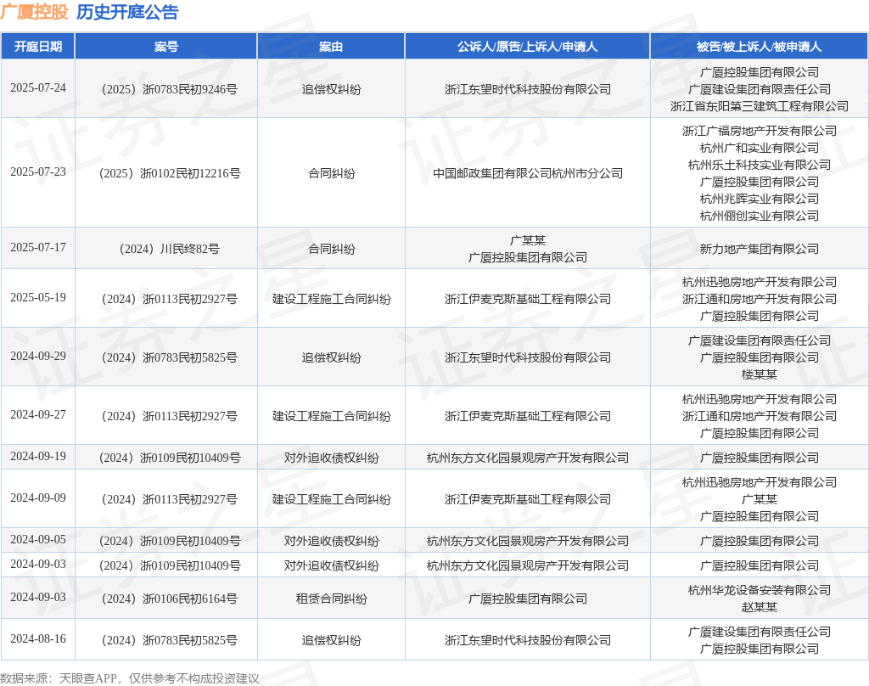This screenshot has width=869, height=686.
Task: Click the date 2024-08-16
Action: coord(37,638)
